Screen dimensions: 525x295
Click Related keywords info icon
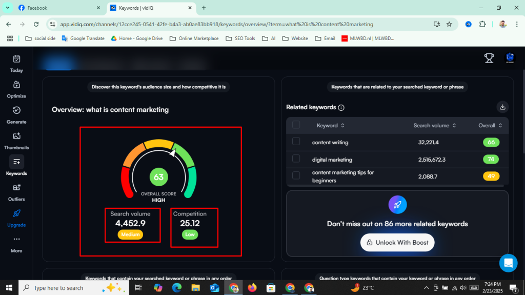click(341, 108)
